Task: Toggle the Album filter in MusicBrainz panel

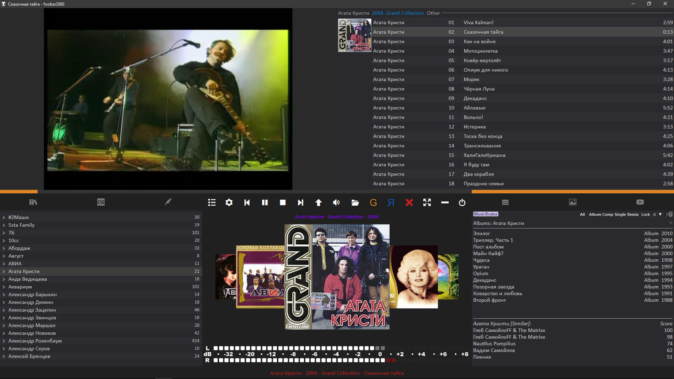Action: (595, 214)
